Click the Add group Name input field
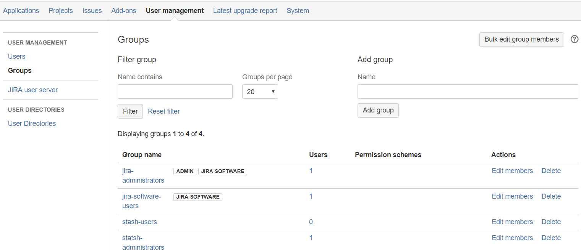This screenshot has width=581, height=252. pyautogui.click(x=468, y=91)
